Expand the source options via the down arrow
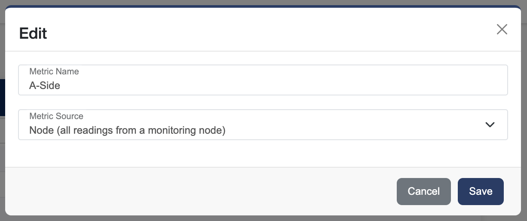This screenshot has width=527, height=221. point(490,125)
